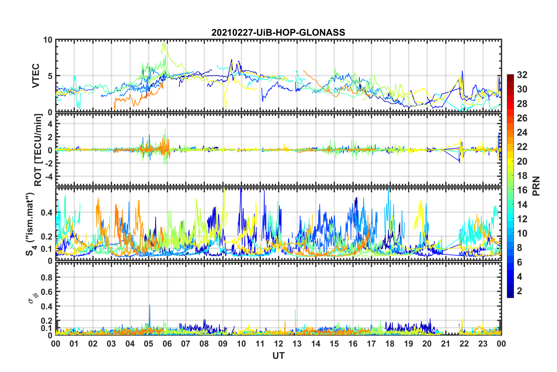
Task: Click the ROT y-axis tick -4
Action: point(49,177)
